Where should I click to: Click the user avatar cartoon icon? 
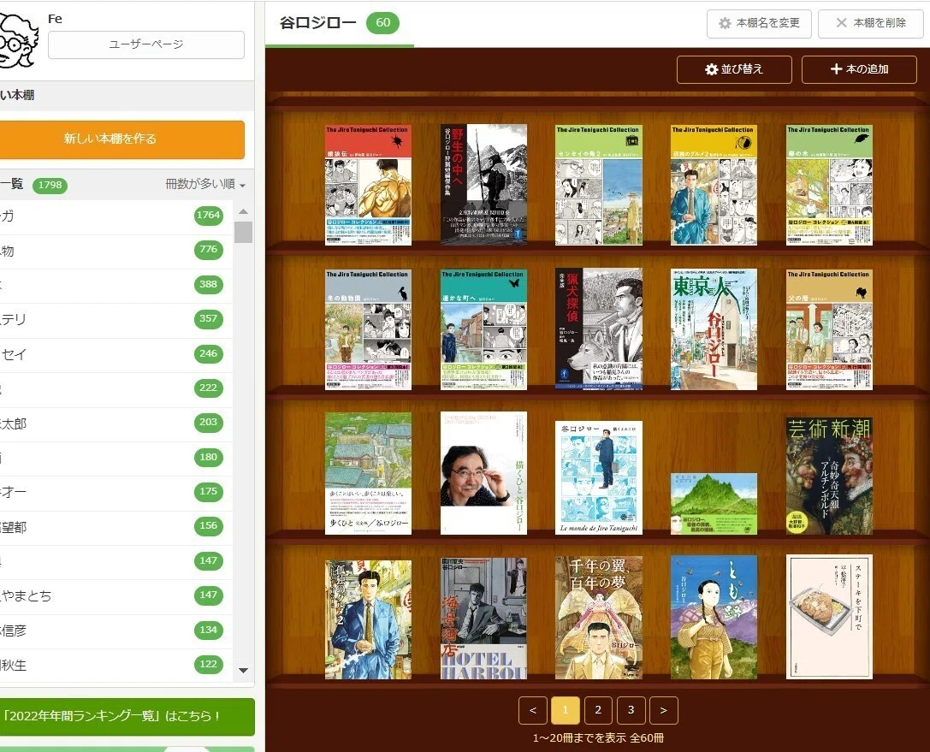(18, 40)
